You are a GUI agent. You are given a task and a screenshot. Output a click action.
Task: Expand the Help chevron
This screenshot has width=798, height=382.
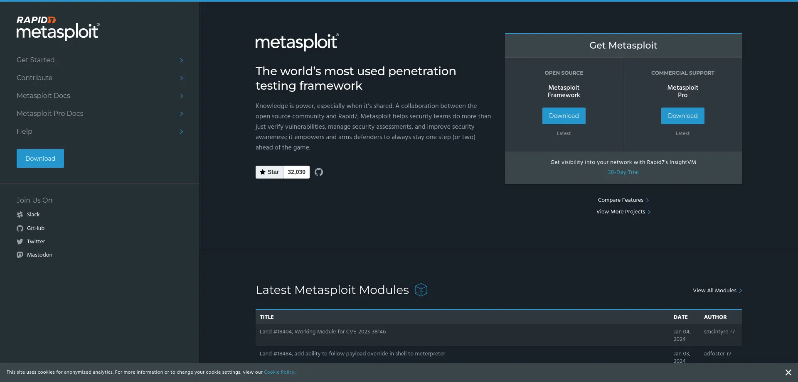pyautogui.click(x=182, y=132)
